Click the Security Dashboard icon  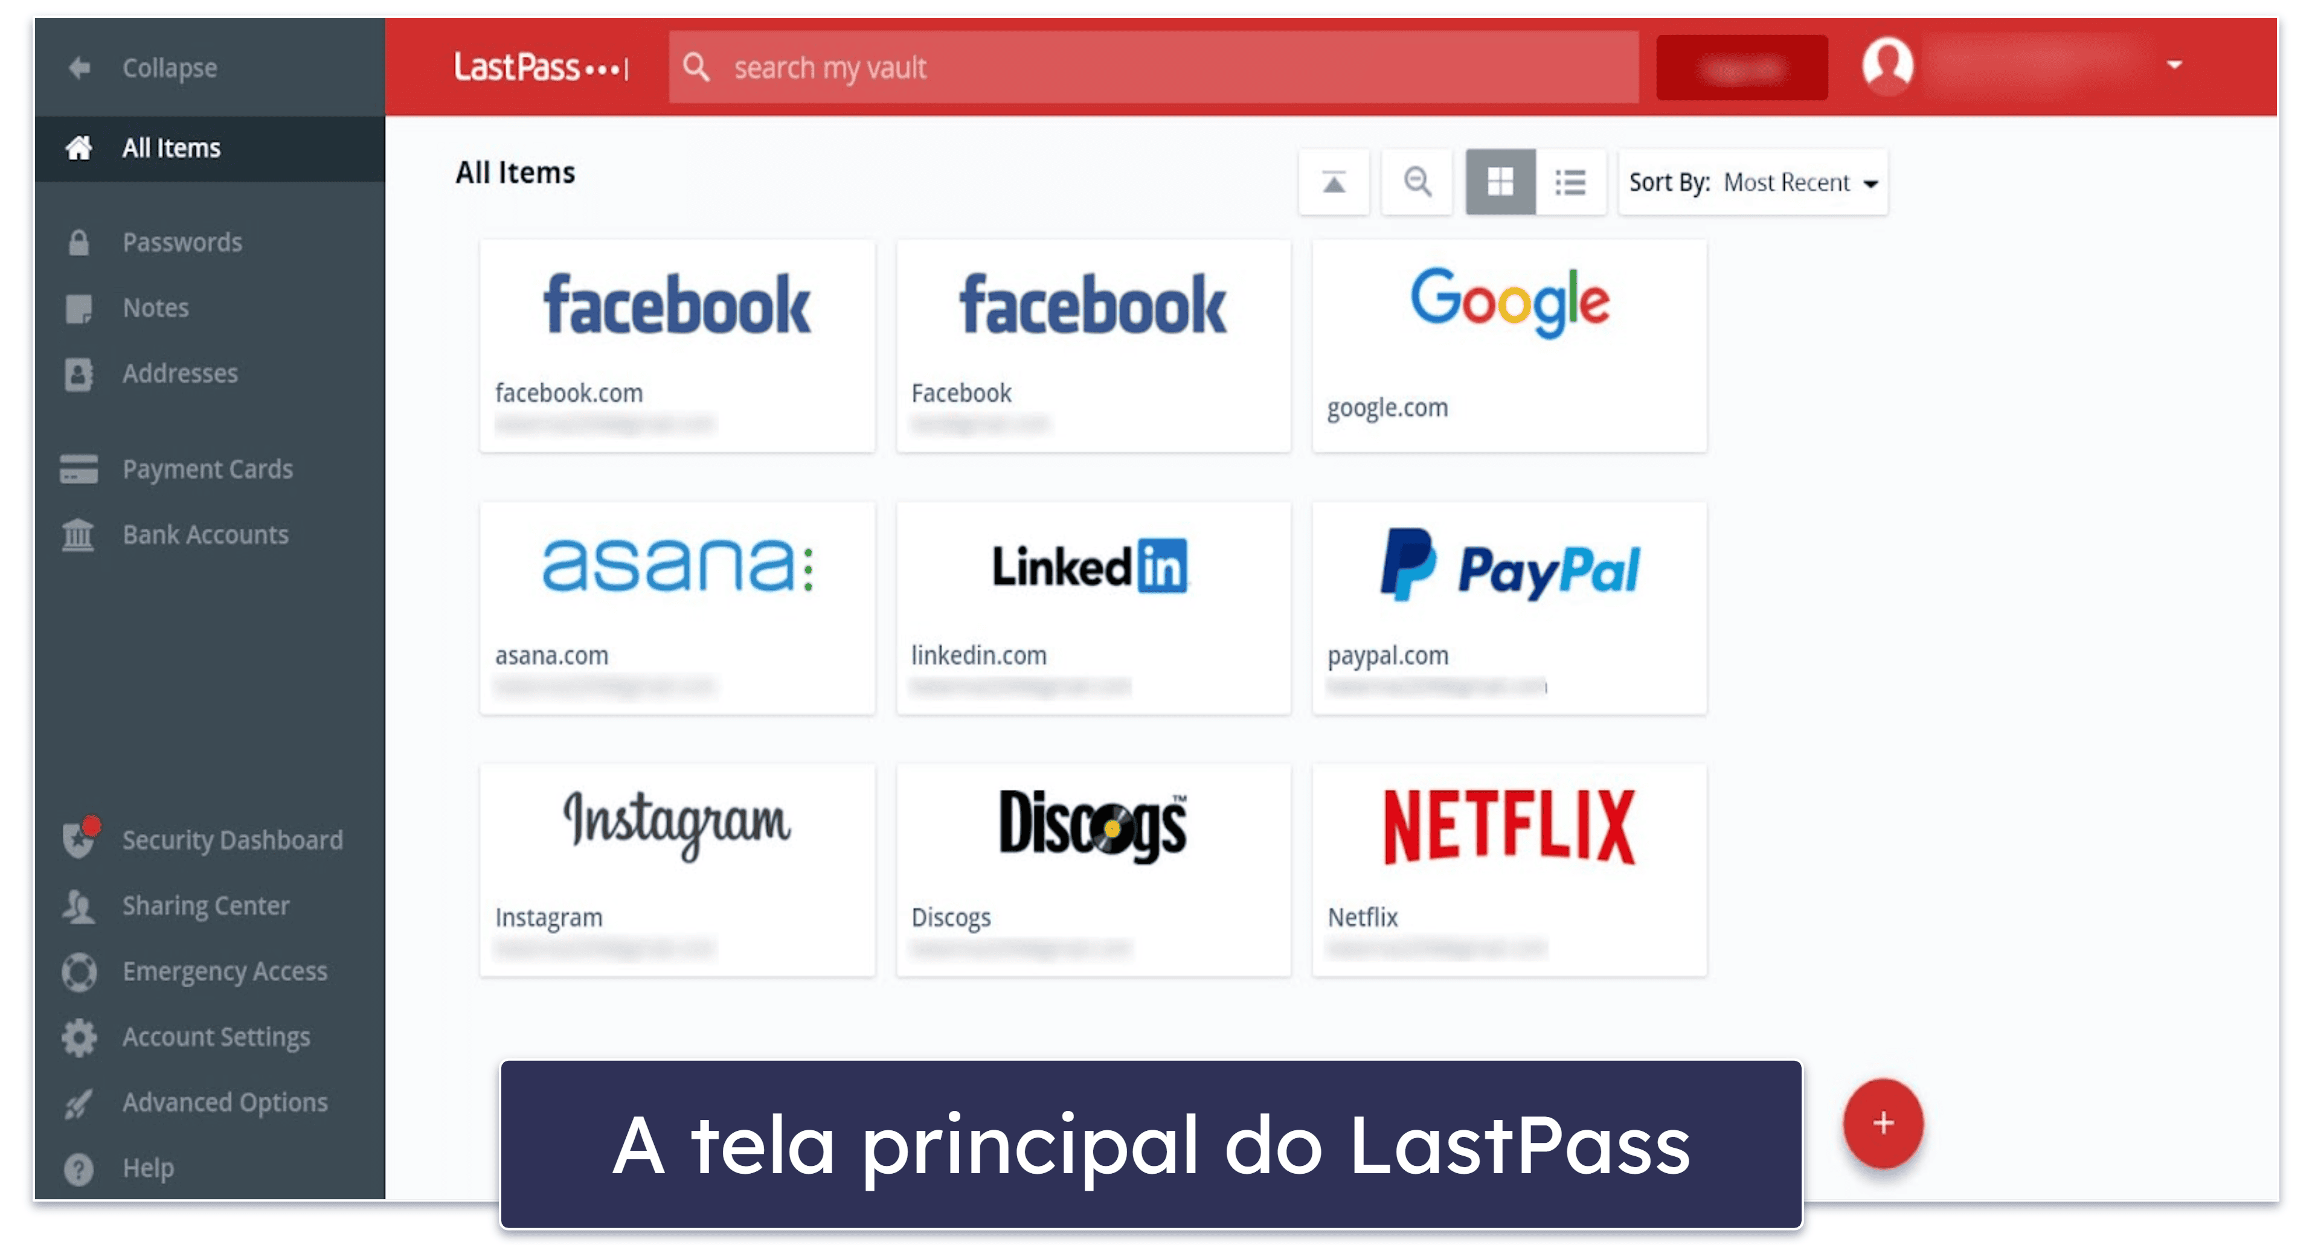[80, 839]
